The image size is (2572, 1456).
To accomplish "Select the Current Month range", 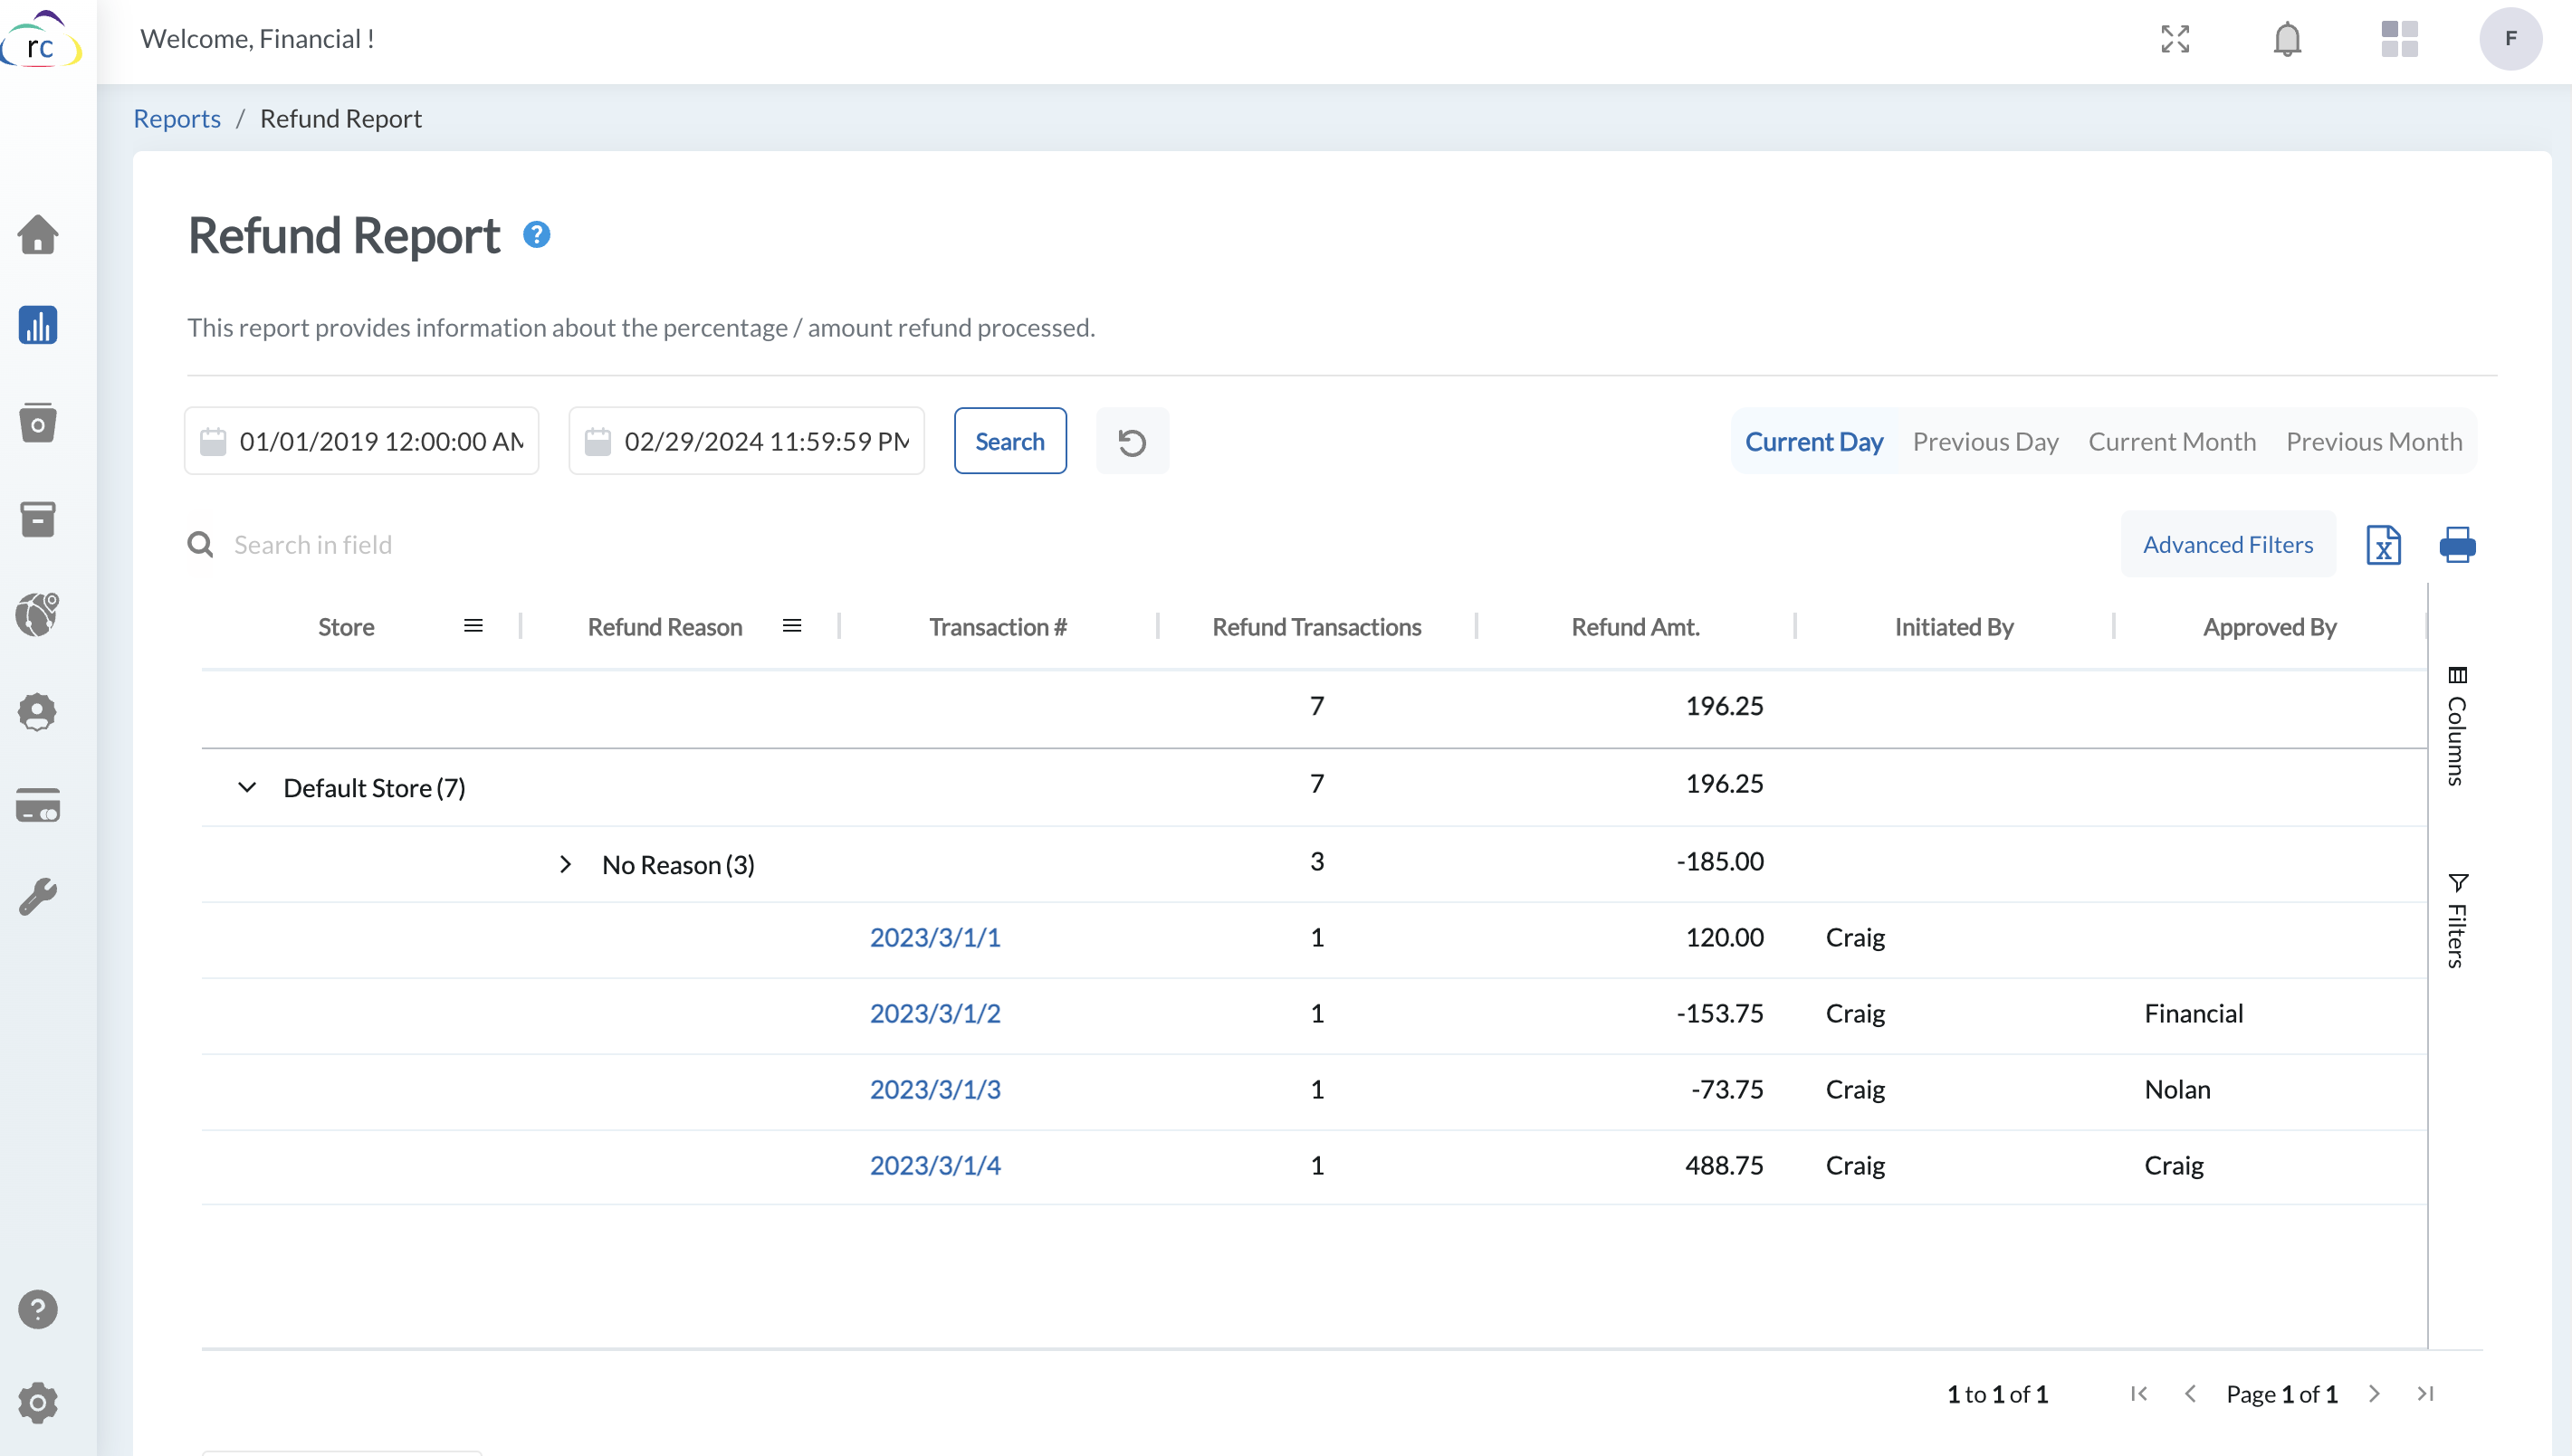I will pos(2172,441).
